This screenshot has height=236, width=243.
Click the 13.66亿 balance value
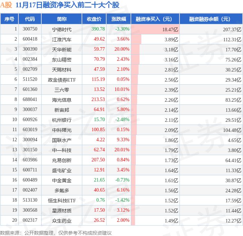233,110
